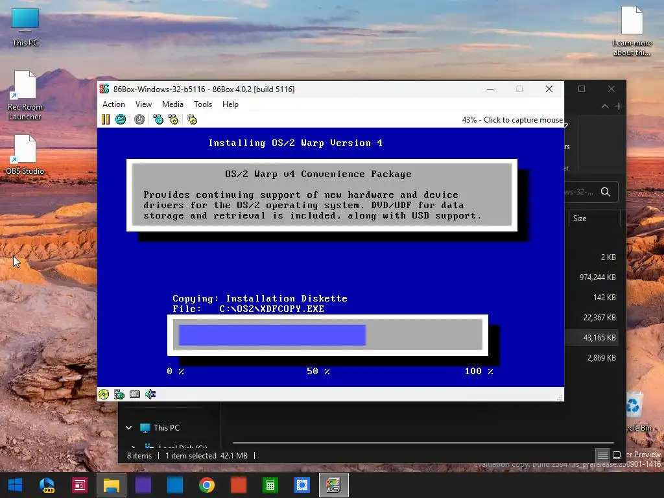Open Google Chrome from the taskbar
Viewport: 664px width, 498px height.
click(x=207, y=485)
